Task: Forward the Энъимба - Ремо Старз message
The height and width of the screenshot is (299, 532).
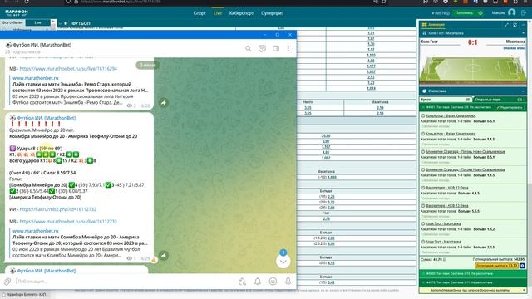Action: pos(164,103)
